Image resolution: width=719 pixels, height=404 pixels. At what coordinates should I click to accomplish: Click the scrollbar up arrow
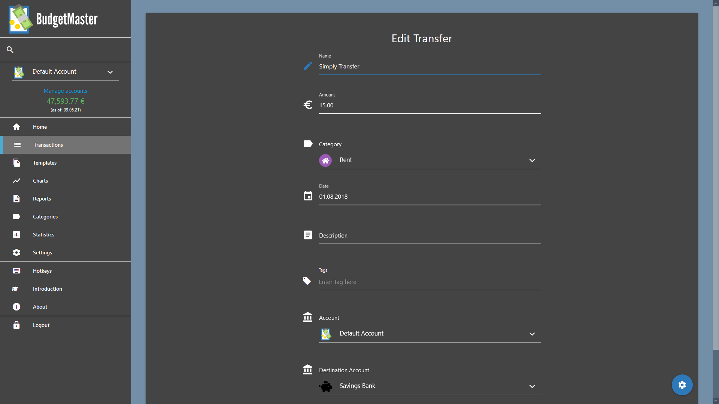click(716, 3)
